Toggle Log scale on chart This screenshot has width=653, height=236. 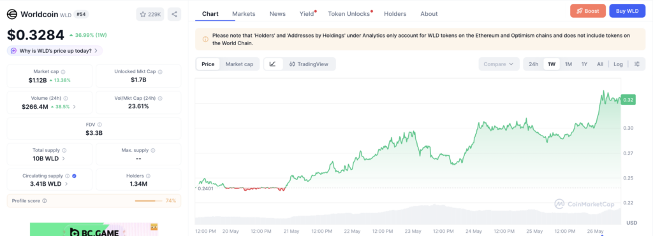pos(618,64)
